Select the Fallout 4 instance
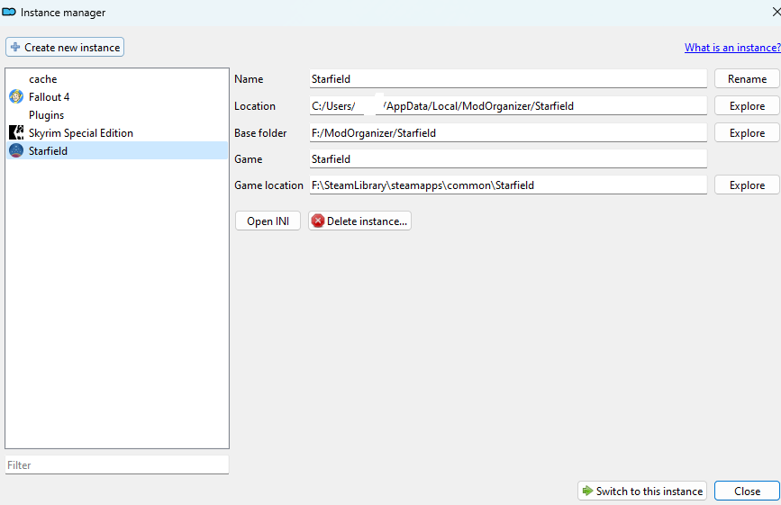 point(117,96)
